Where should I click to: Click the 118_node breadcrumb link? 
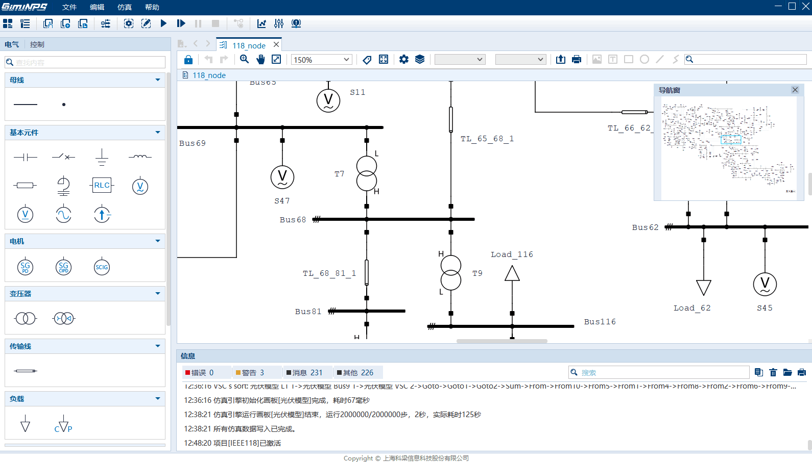pyautogui.click(x=209, y=75)
